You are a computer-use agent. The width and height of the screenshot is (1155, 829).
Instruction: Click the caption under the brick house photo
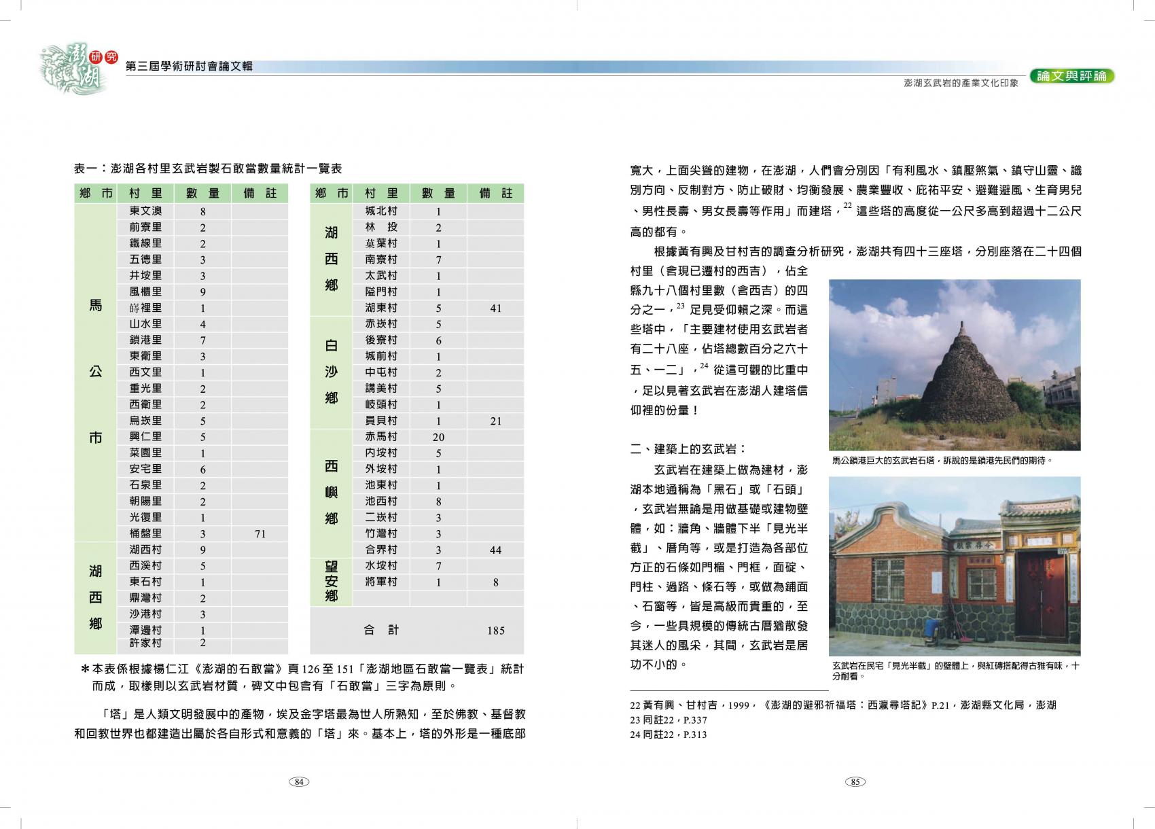[954, 671]
